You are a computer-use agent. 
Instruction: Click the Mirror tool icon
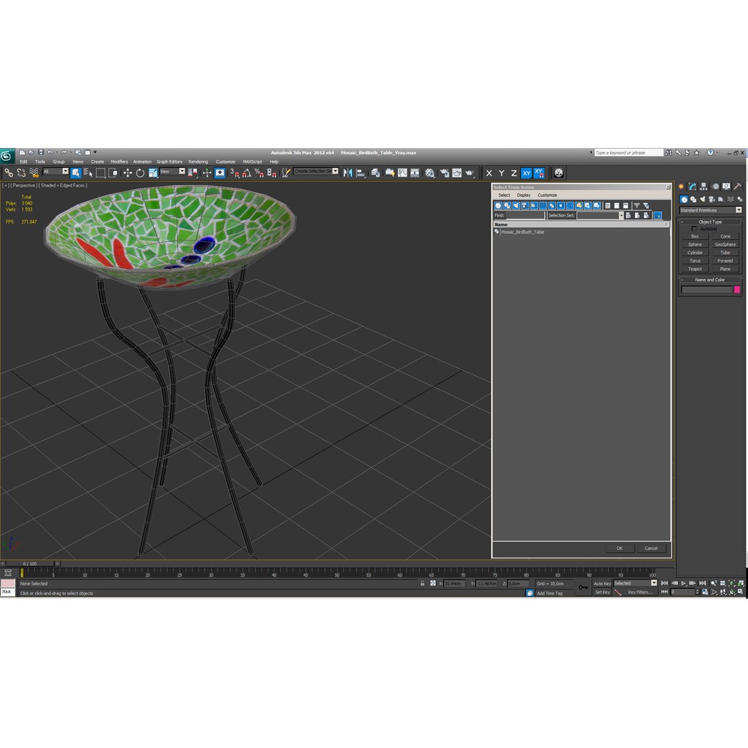pyautogui.click(x=348, y=173)
